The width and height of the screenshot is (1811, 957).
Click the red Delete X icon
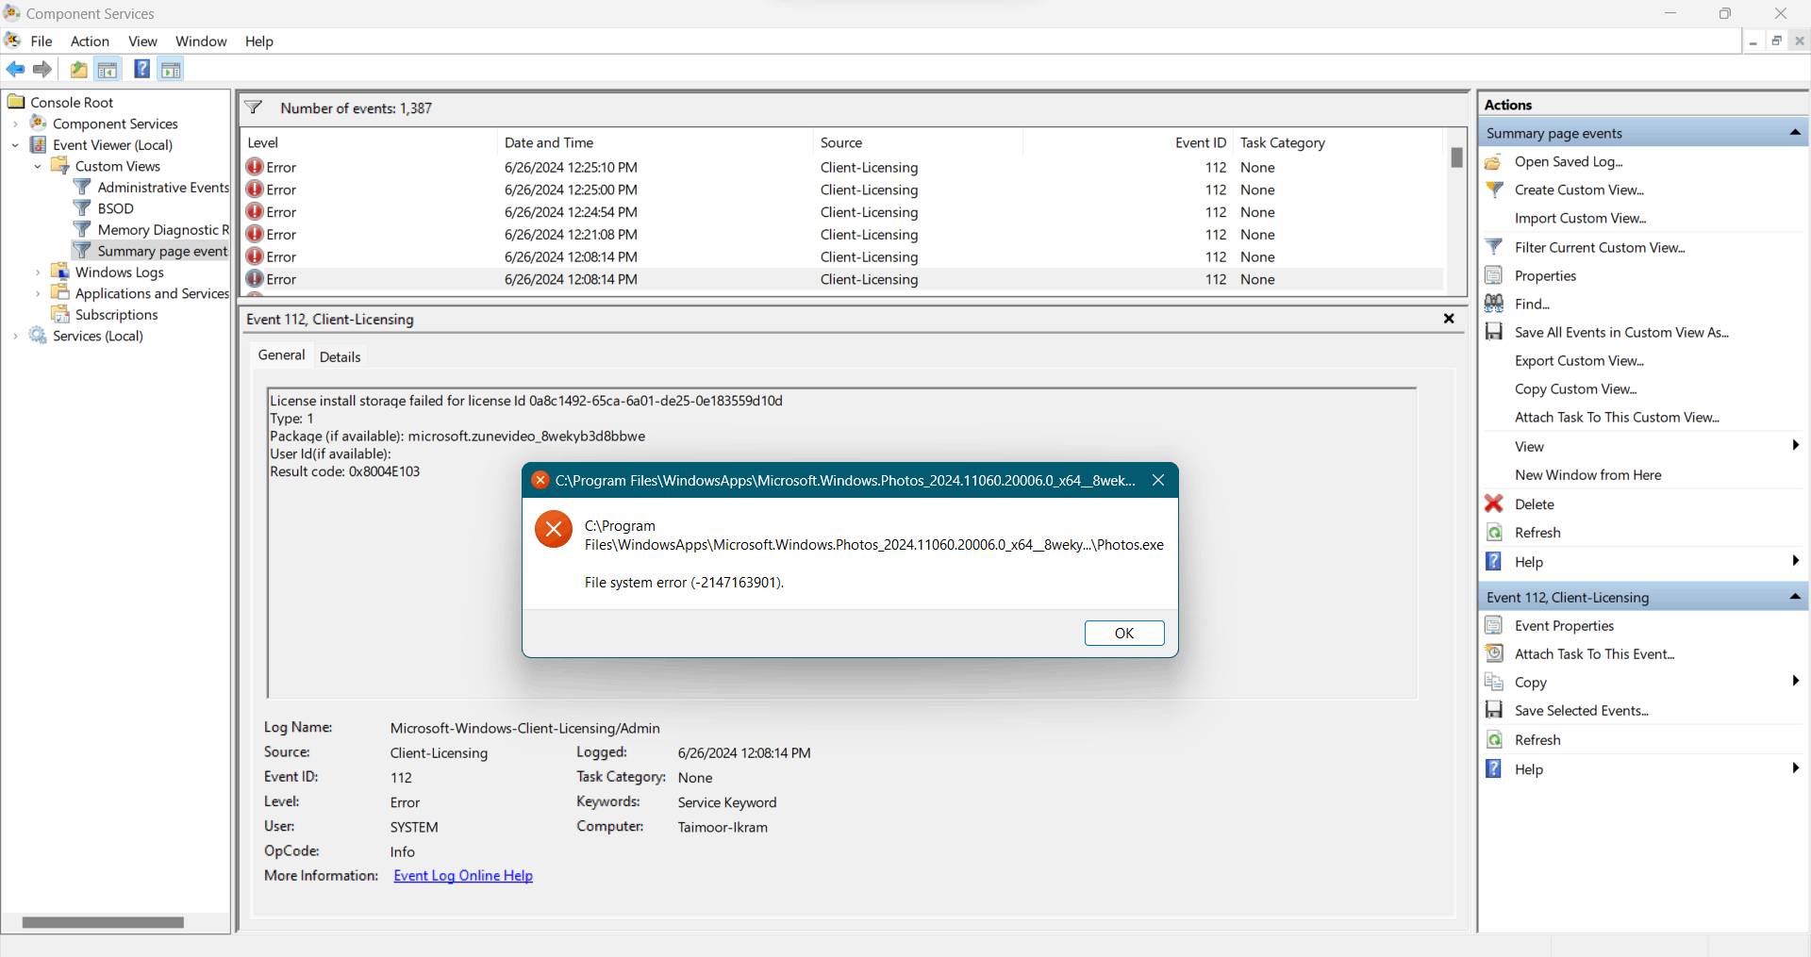[1494, 503]
